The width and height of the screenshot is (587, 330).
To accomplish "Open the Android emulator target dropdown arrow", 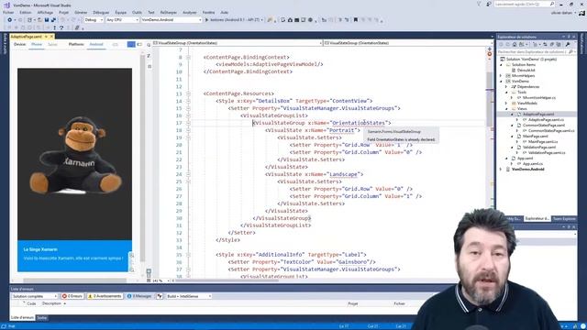I will [x=262, y=20].
